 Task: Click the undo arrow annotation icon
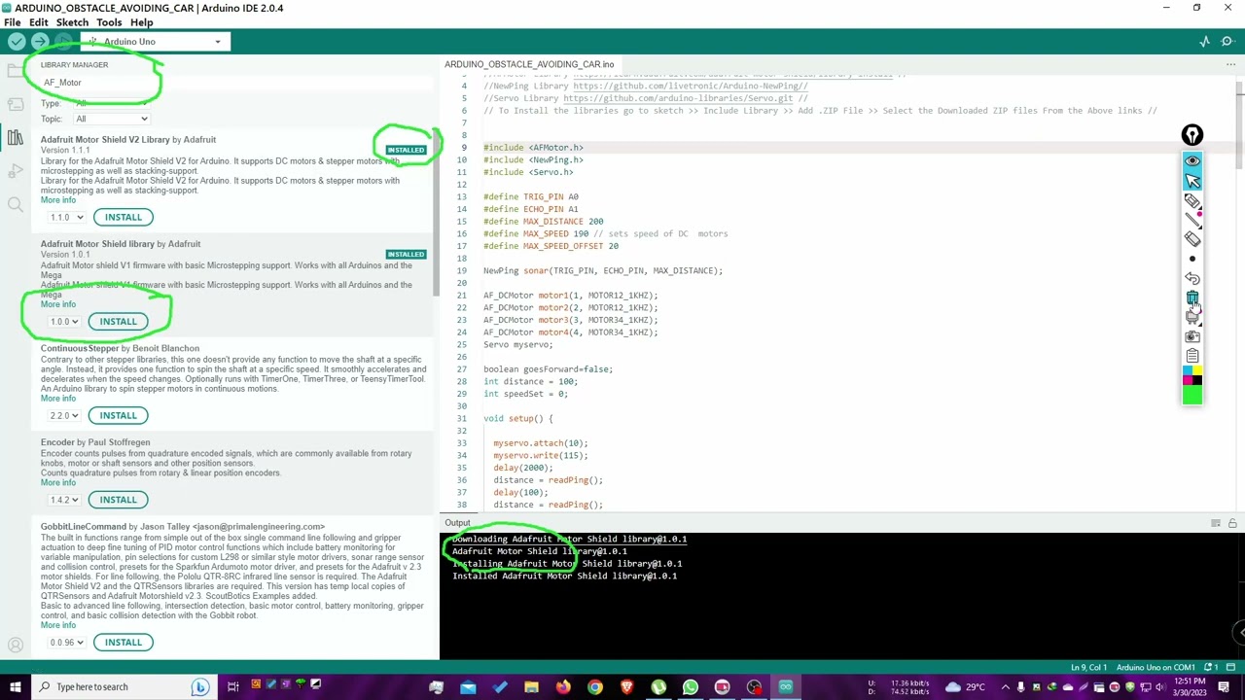tap(1192, 279)
